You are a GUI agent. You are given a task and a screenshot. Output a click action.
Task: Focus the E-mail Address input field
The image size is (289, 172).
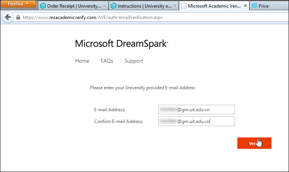(196, 110)
